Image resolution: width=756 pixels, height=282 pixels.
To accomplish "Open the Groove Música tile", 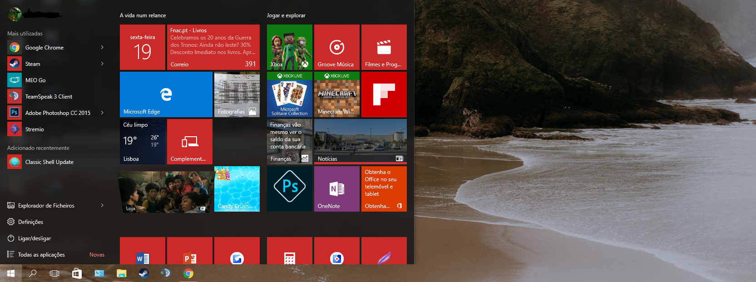I will [x=337, y=47].
